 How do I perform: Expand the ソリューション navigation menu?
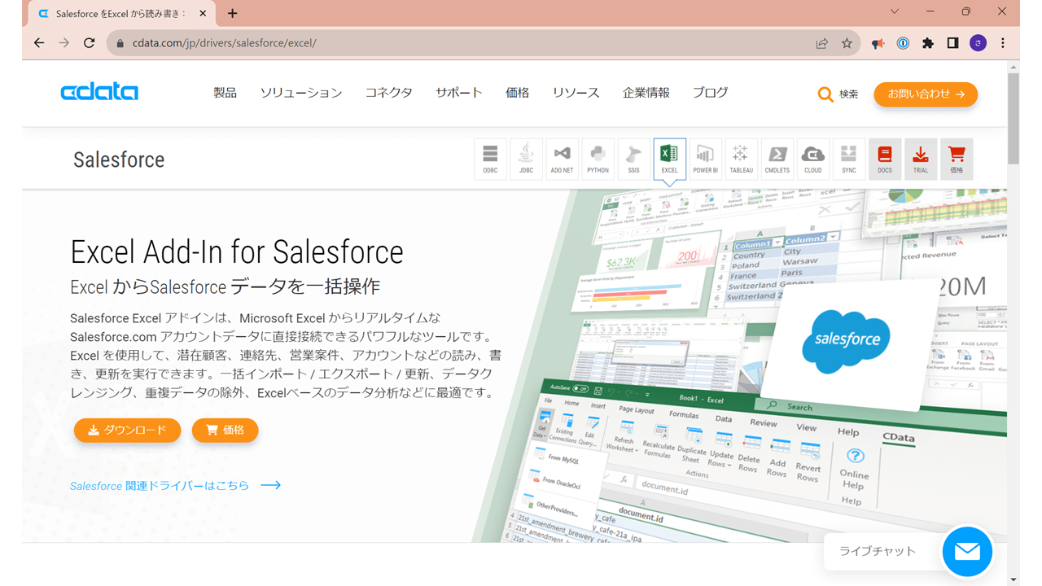pyautogui.click(x=300, y=93)
